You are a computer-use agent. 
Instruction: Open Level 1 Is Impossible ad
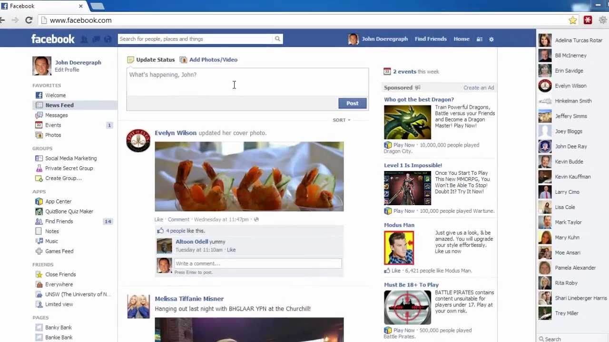pyautogui.click(x=413, y=166)
